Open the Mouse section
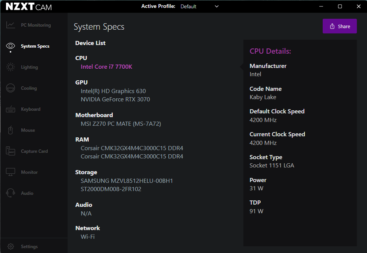The image size is (367, 253). coord(28,130)
